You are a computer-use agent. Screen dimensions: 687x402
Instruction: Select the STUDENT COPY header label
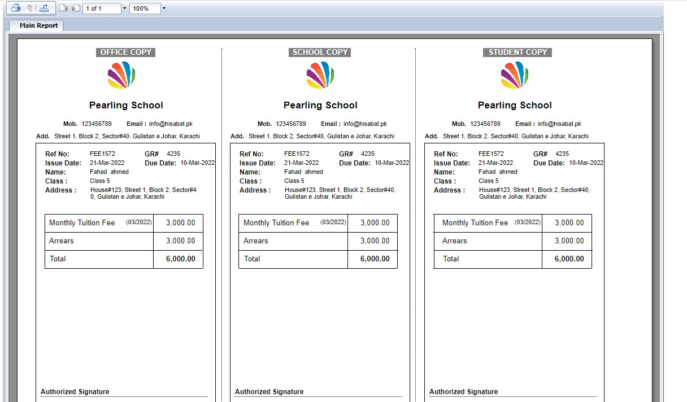point(518,52)
